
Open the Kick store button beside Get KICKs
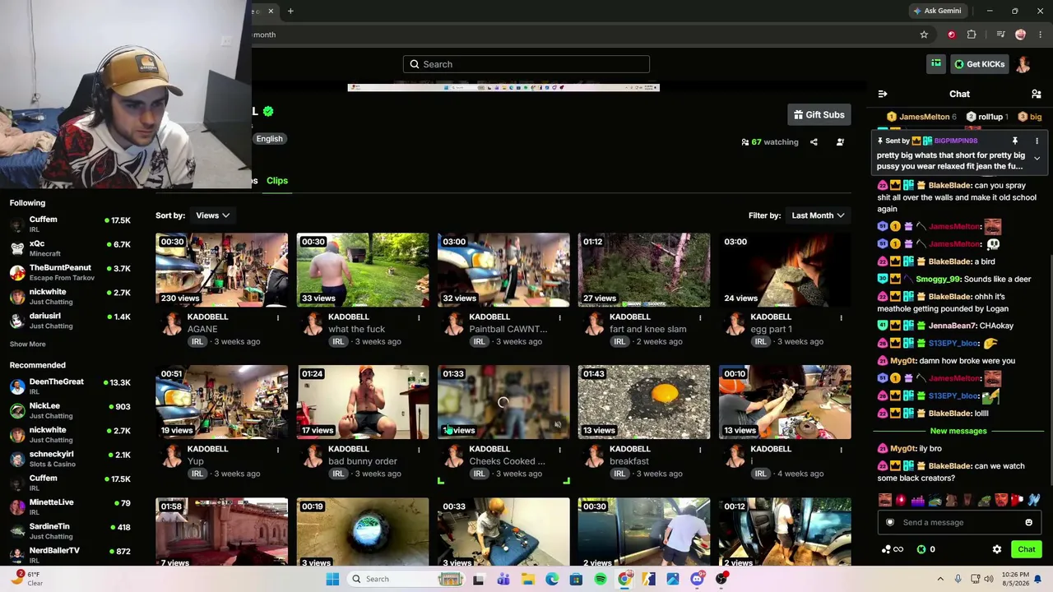tap(936, 64)
